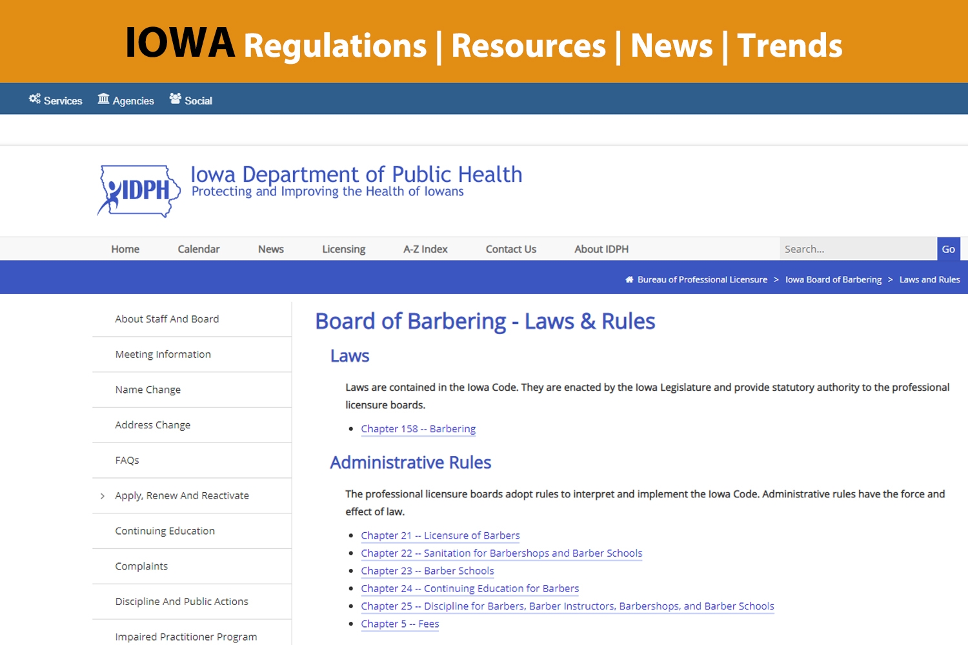Viewport: 968px width, 645px height.
Task: Open Meeting Information sidebar item
Action: pyautogui.click(x=163, y=354)
